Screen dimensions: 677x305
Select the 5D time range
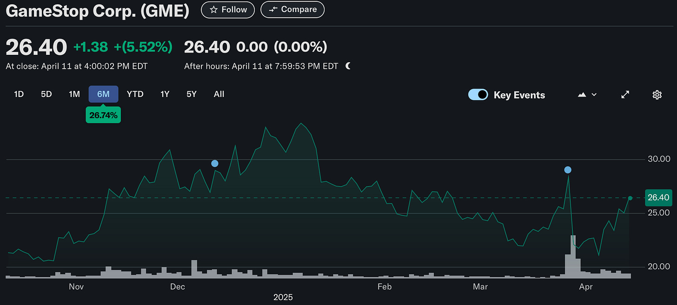46,94
